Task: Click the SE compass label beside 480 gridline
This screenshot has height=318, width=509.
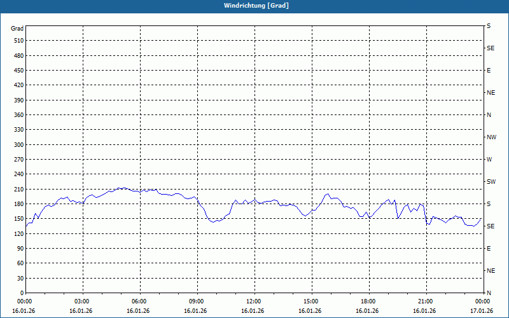Action: click(491, 48)
